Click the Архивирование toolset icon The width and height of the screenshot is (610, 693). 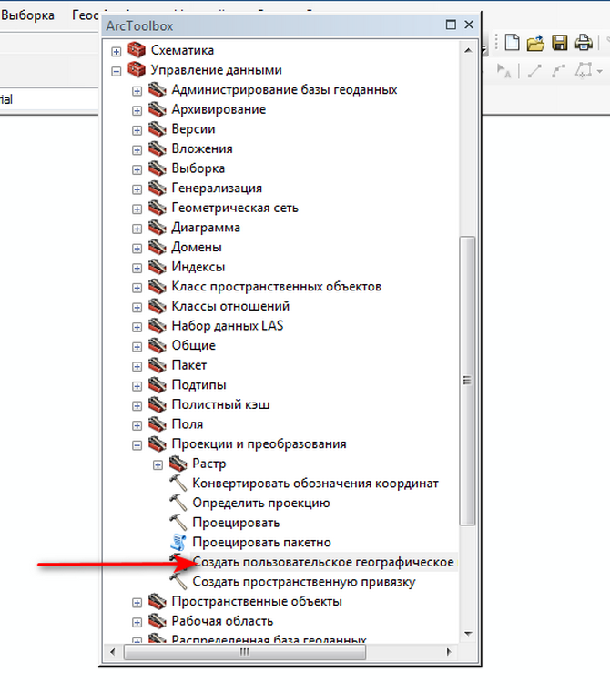click(x=157, y=109)
